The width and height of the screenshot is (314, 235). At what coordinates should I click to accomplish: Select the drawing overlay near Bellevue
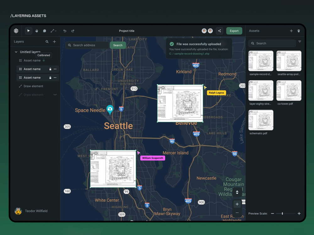coord(180,103)
